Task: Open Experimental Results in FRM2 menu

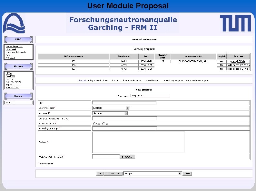Action: pyautogui.click(x=16, y=52)
